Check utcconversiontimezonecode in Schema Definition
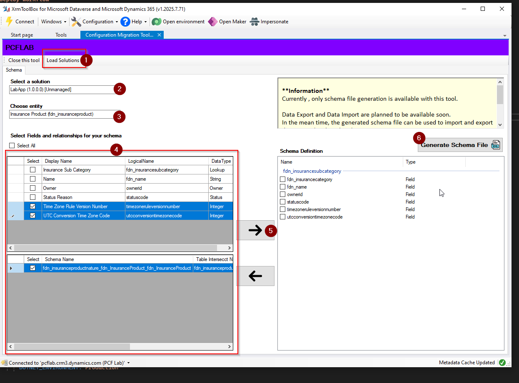 (x=283, y=217)
